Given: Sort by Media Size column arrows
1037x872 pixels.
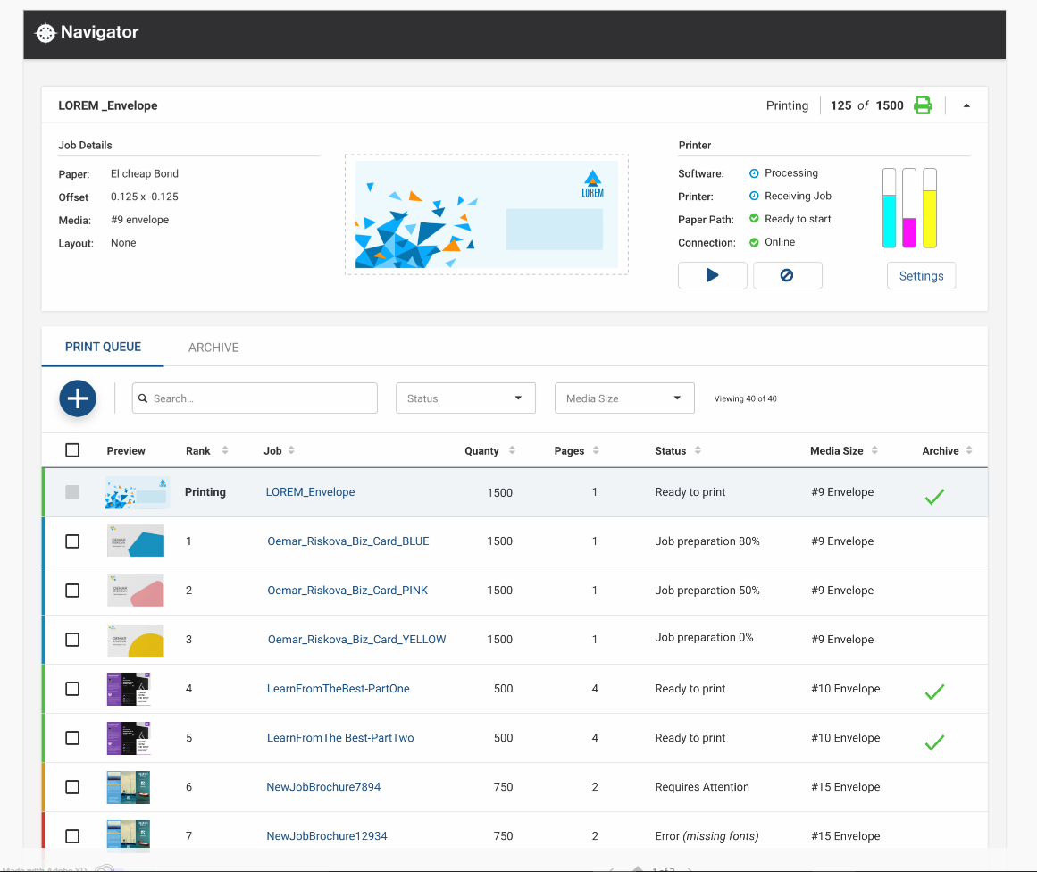Looking at the screenshot, I should (x=874, y=450).
